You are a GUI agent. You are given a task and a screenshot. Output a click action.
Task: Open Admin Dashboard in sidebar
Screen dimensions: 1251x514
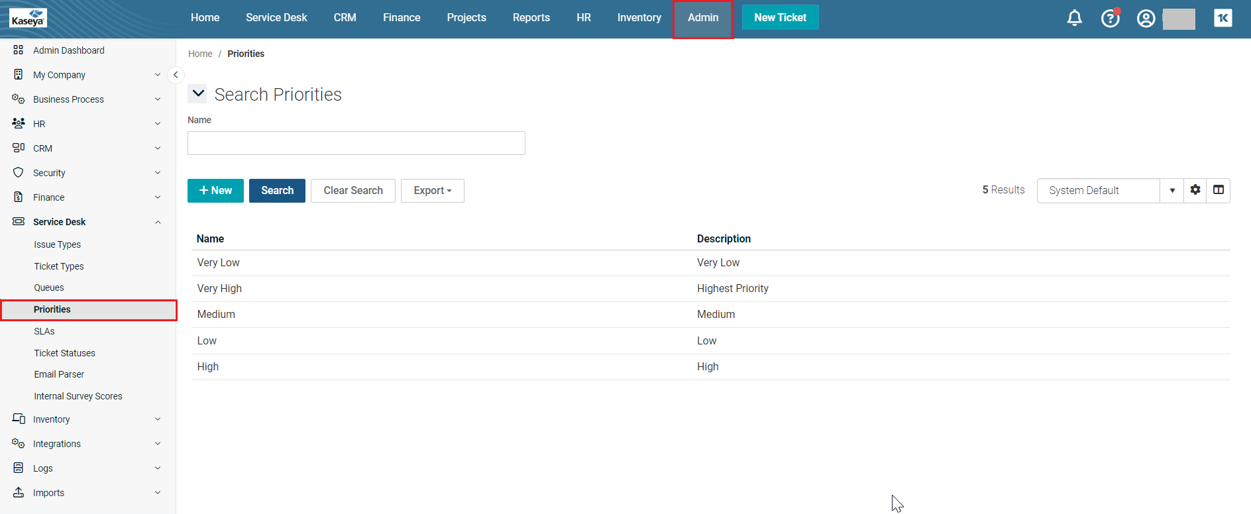(68, 50)
